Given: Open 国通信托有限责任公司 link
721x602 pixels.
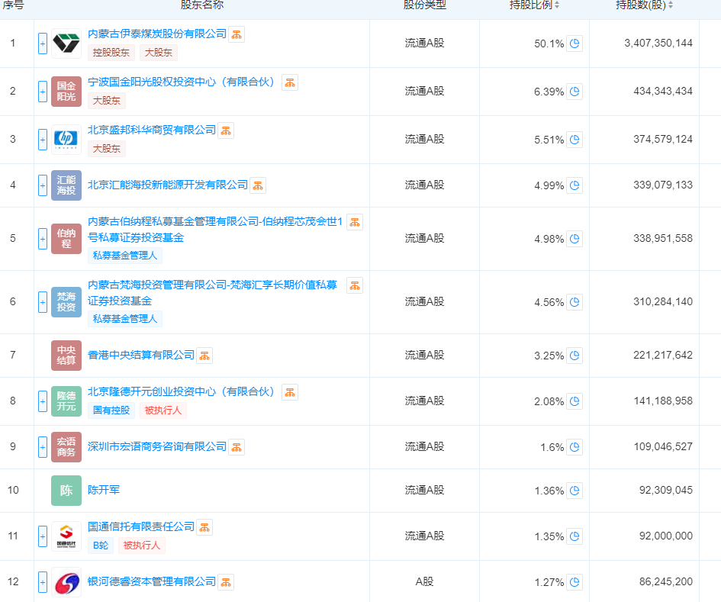Looking at the screenshot, I should 141,527.
